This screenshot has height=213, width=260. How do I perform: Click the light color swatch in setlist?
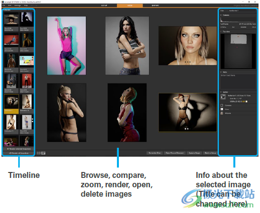click(x=246, y=101)
